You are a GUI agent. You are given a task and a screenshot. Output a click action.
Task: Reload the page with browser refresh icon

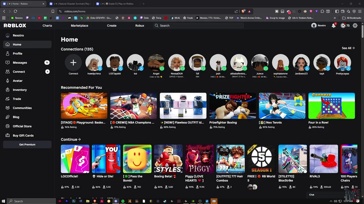pos(15,11)
